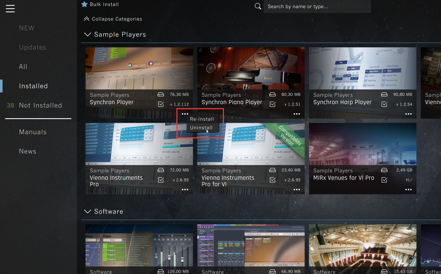Click the H:/ install path on MIRx Venues

(409, 180)
